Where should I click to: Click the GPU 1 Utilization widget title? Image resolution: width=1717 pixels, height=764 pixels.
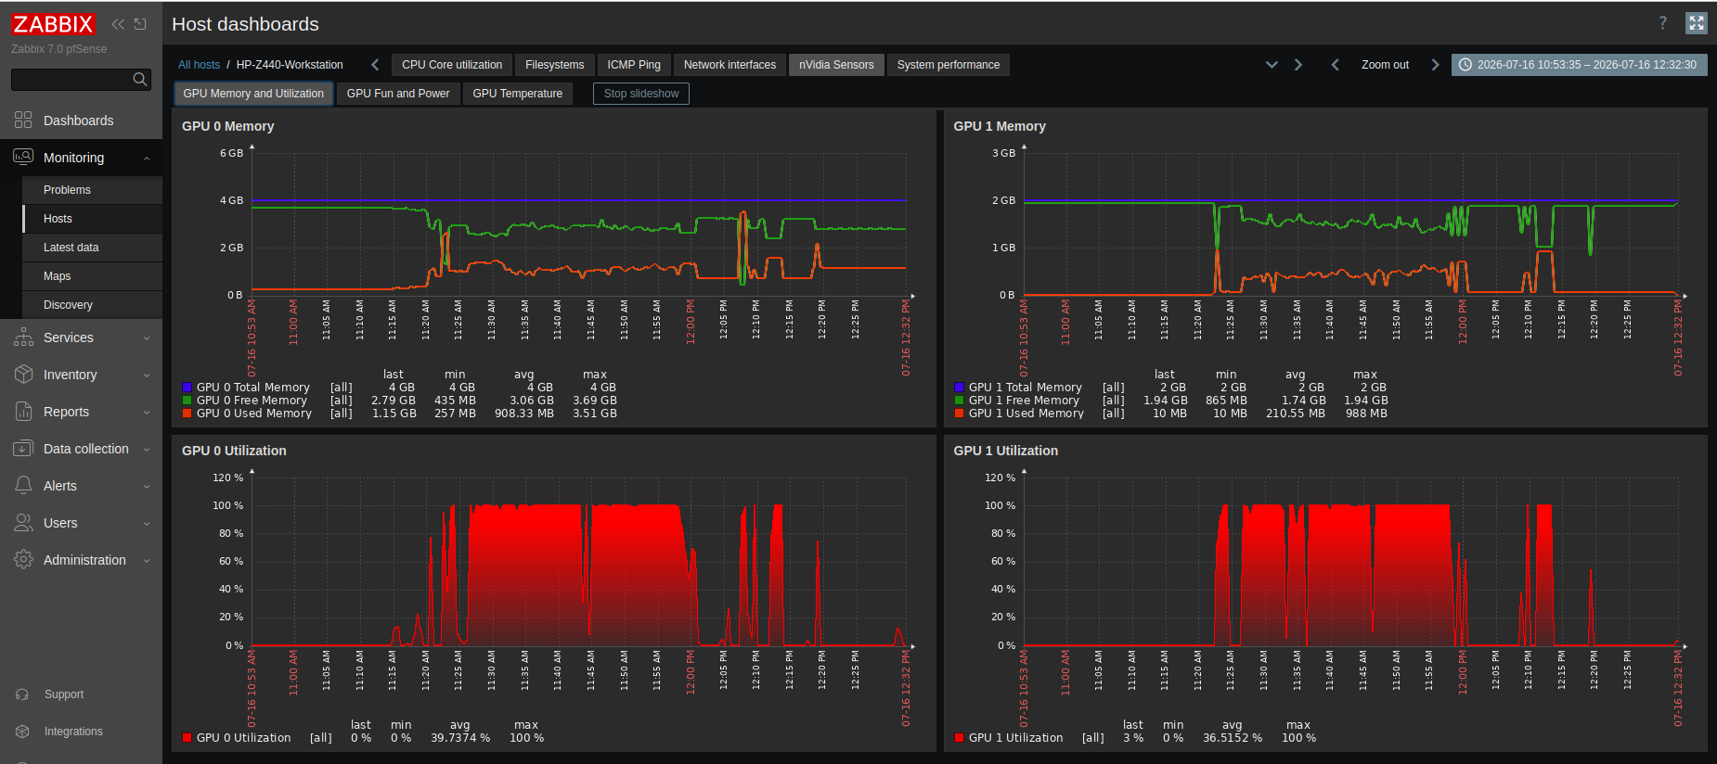tap(1006, 451)
